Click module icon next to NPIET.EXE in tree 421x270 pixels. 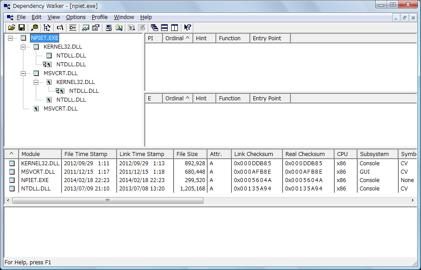point(23,38)
